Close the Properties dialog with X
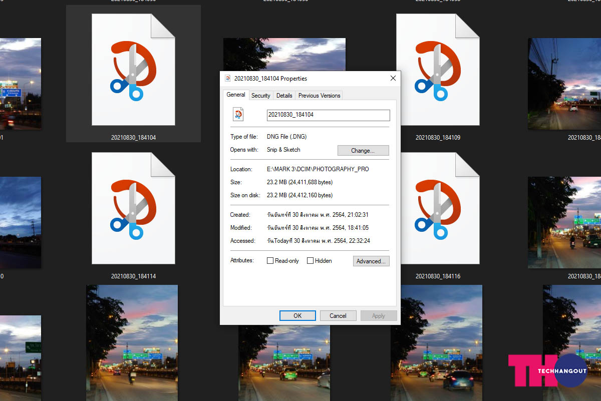This screenshot has height=401, width=601. tap(393, 78)
